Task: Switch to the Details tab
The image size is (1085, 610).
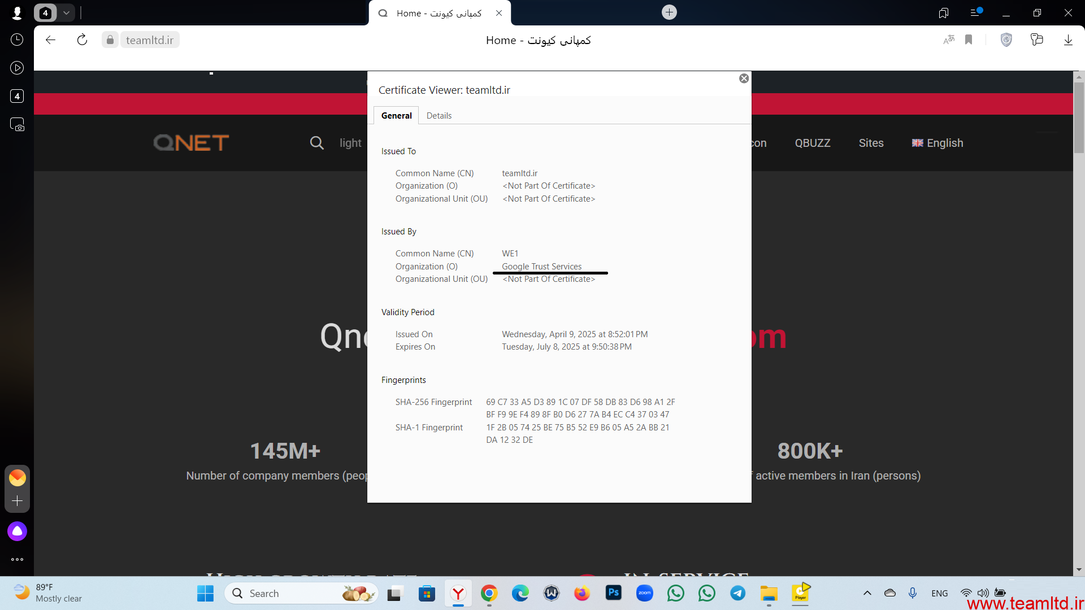Action: pyautogui.click(x=439, y=116)
